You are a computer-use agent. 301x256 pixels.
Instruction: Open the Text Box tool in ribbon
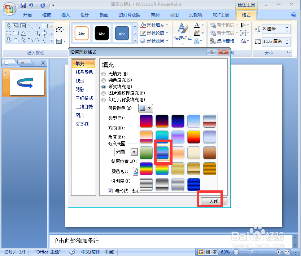pyautogui.click(x=61, y=41)
